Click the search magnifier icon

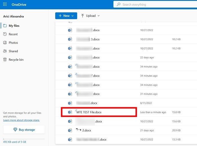pyautogui.click(x=118, y=4)
